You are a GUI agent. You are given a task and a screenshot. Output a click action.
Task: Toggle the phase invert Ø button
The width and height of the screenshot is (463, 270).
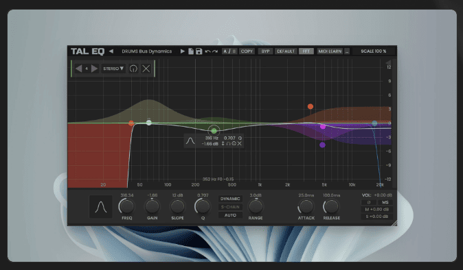(369, 203)
